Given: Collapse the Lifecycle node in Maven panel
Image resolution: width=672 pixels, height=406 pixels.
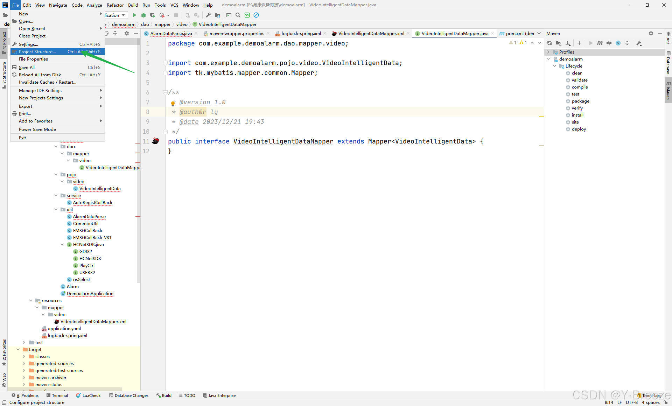Looking at the screenshot, I should coord(554,66).
